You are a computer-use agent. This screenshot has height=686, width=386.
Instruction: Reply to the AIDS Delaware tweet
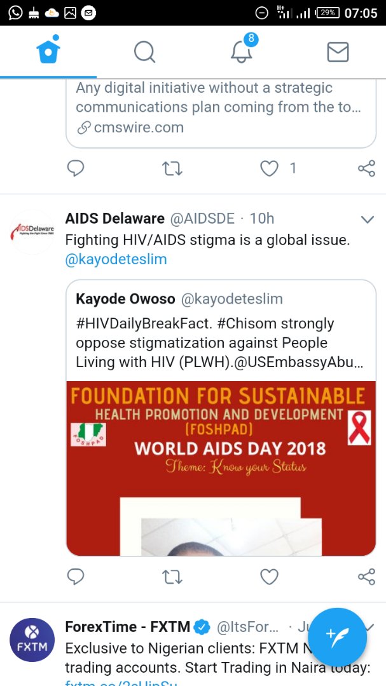point(76,577)
